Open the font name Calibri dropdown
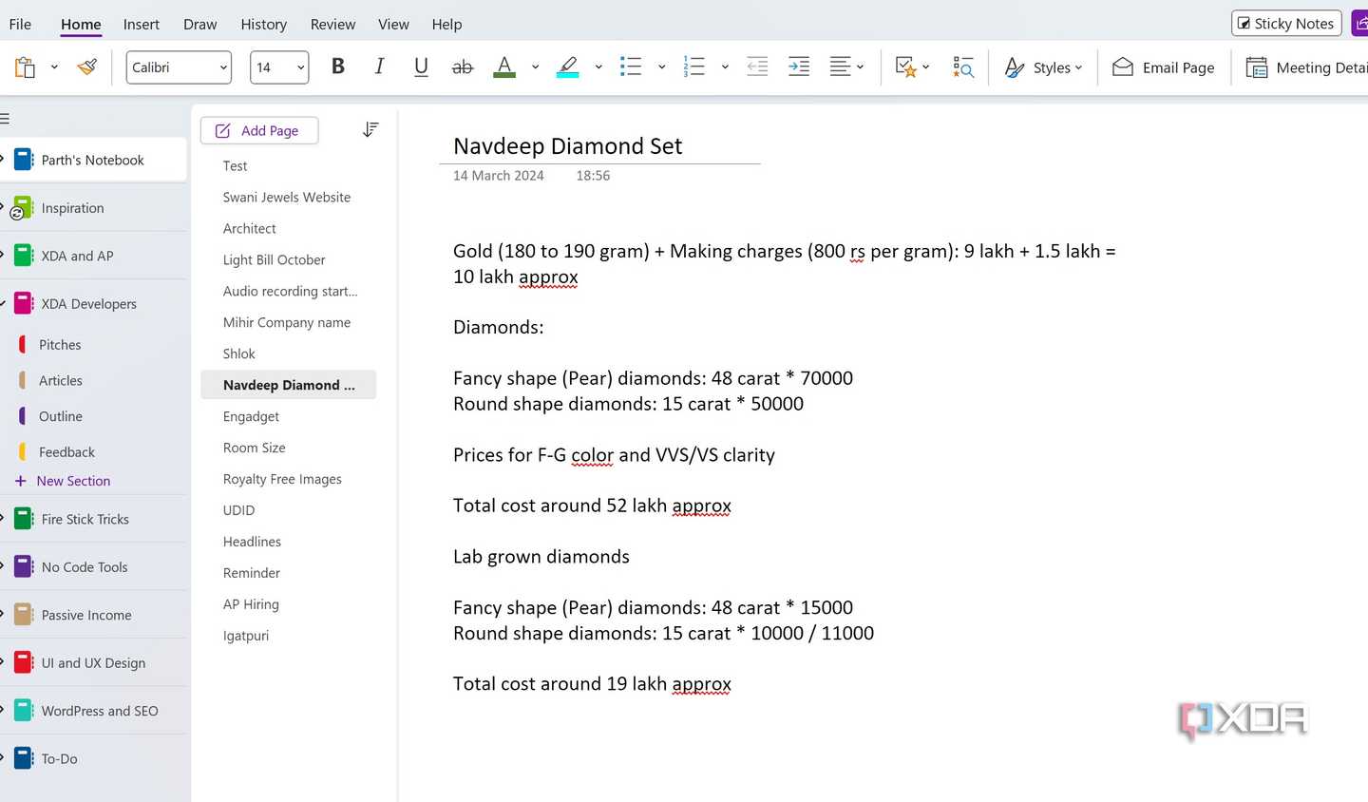 [x=179, y=67]
